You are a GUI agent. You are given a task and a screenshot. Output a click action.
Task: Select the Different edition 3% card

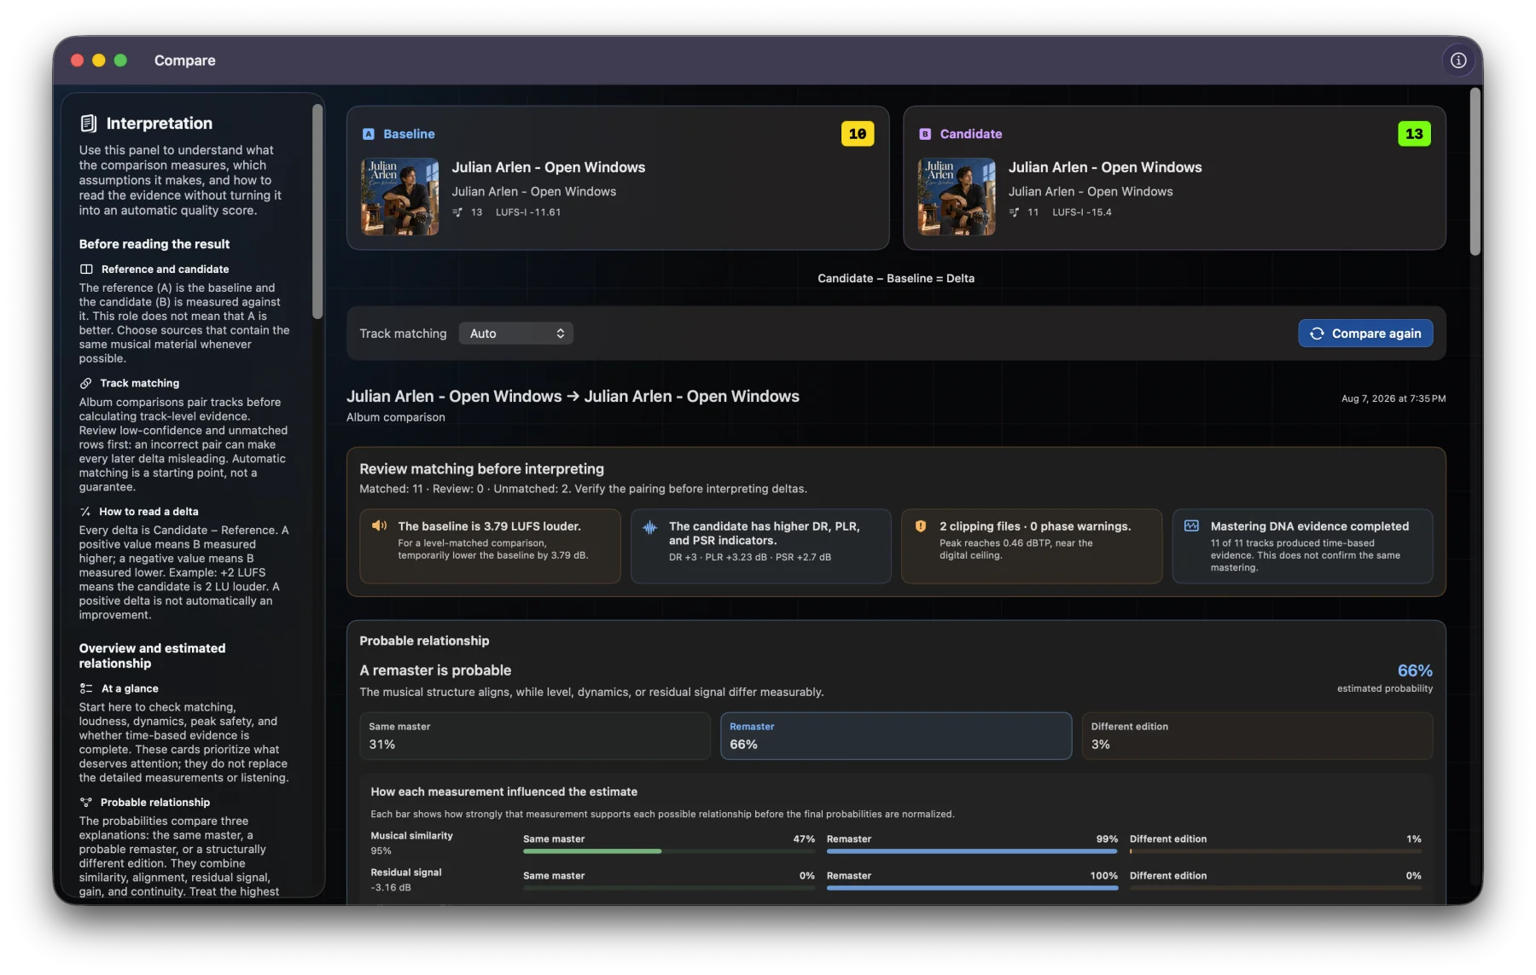coord(1257,736)
